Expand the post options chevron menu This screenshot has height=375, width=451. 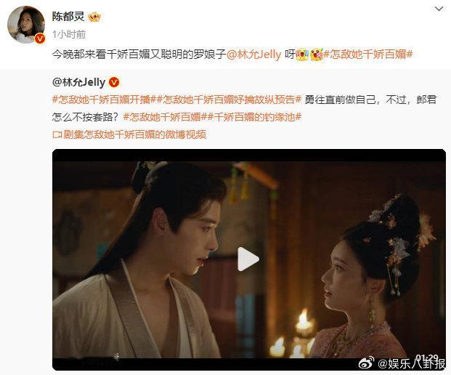pyautogui.click(x=439, y=9)
